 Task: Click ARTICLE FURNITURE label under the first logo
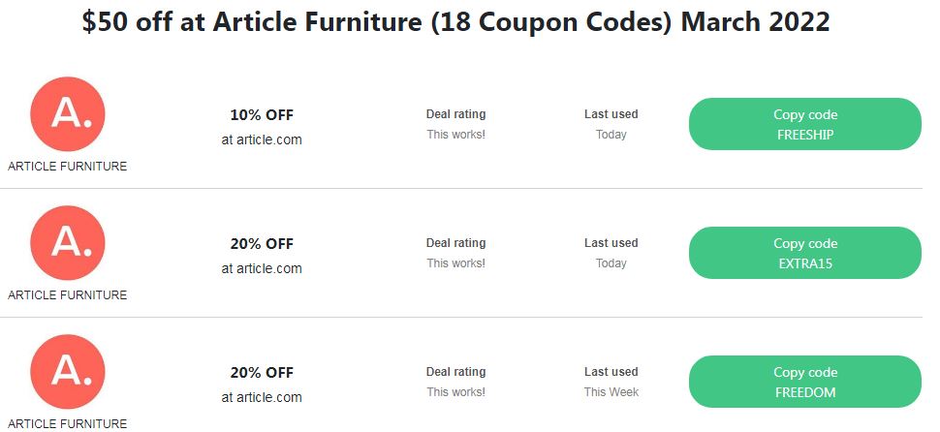click(68, 166)
